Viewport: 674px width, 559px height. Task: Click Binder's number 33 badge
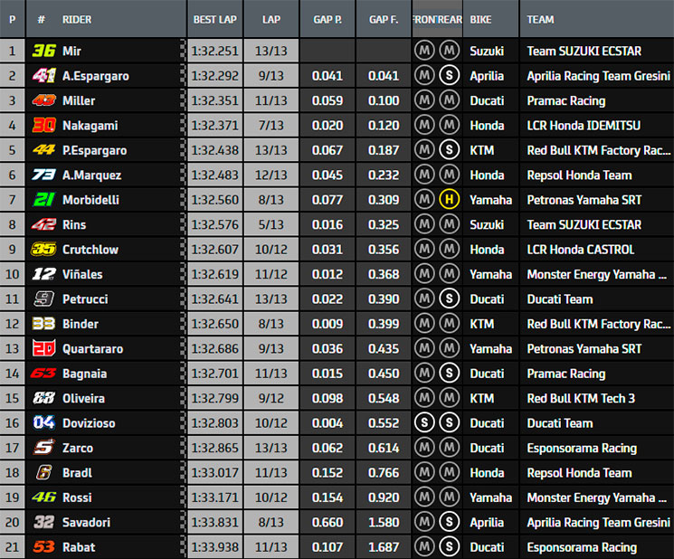[43, 324]
